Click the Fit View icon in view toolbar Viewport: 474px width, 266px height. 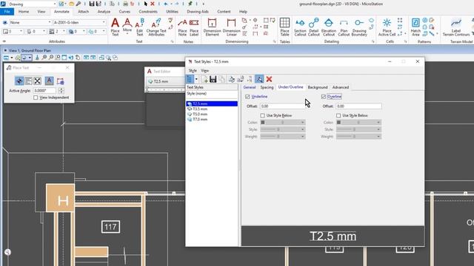(x=64, y=58)
